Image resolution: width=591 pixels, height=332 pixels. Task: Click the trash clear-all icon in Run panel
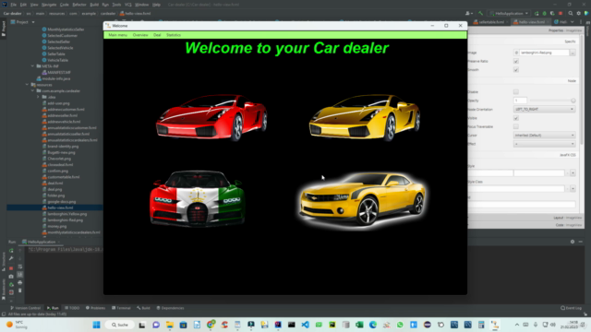[20, 290]
